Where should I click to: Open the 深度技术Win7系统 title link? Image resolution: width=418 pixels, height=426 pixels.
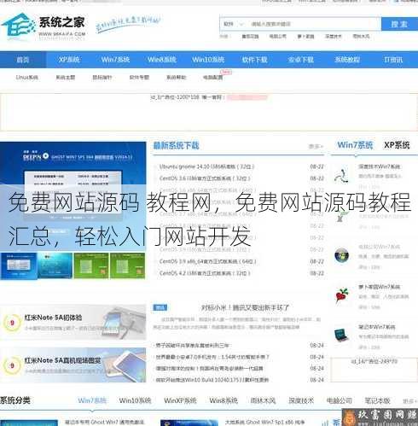379,166
